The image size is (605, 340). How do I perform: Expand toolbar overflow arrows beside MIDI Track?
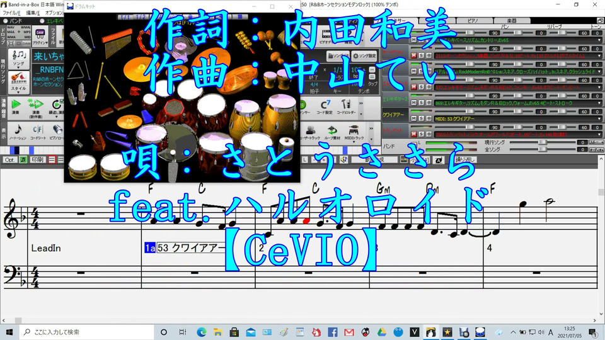371,128
